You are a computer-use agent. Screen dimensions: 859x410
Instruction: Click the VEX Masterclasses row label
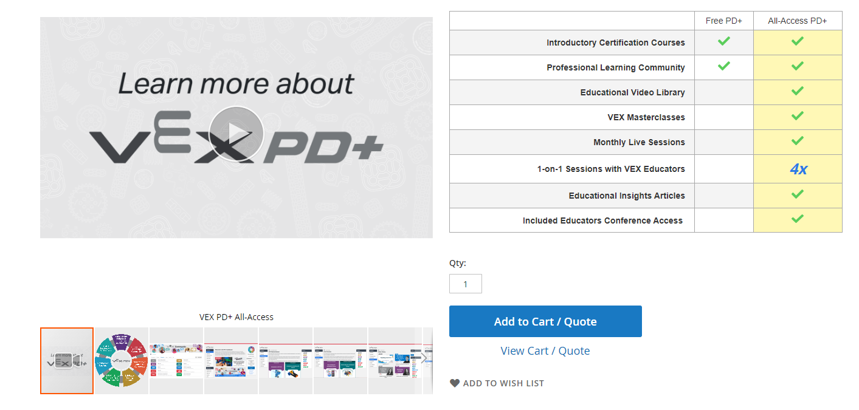pyautogui.click(x=646, y=117)
